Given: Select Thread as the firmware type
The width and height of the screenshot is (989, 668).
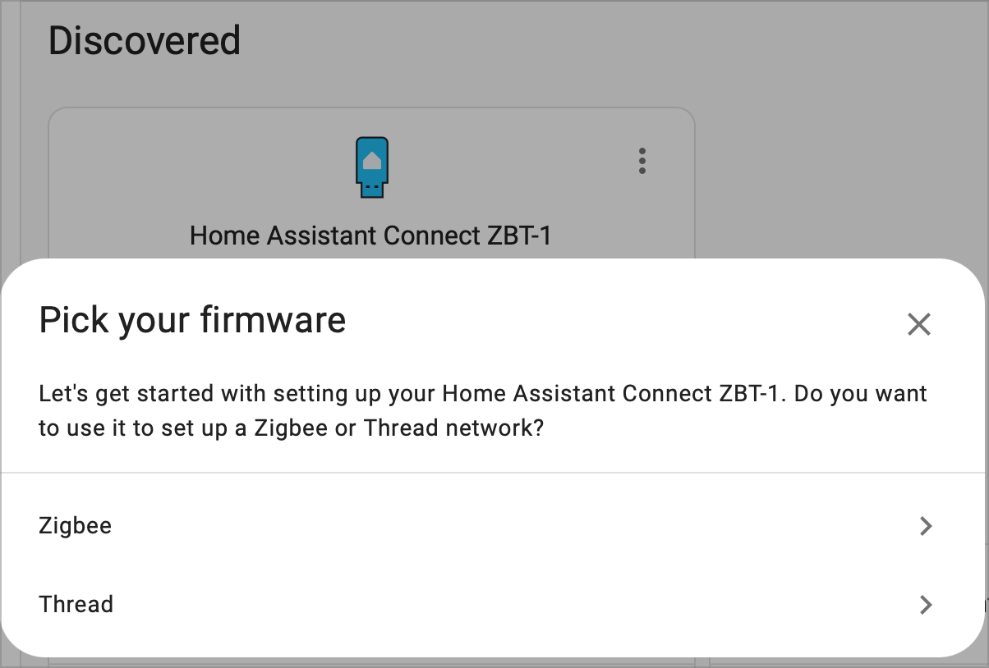Looking at the screenshot, I should (76, 605).
